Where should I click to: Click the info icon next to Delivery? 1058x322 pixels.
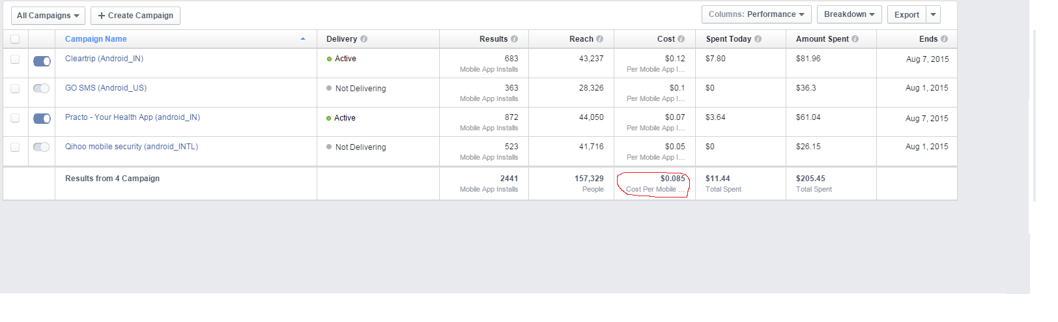[364, 39]
